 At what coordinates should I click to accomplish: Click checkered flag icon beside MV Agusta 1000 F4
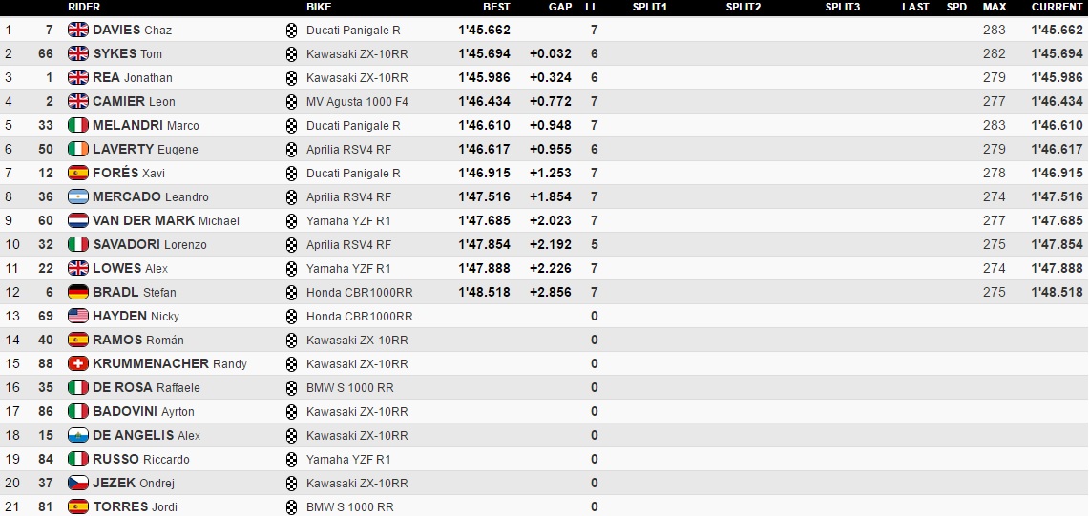291,101
